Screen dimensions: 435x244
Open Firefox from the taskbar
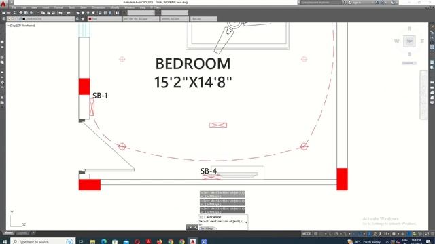[159, 241]
